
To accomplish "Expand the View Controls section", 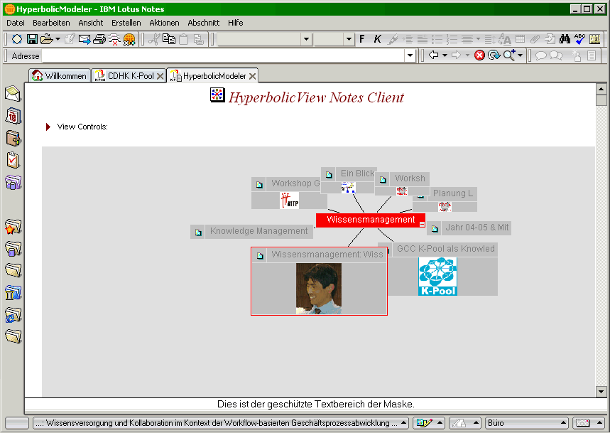I will pyautogui.click(x=48, y=127).
